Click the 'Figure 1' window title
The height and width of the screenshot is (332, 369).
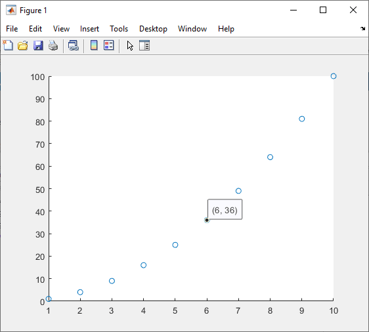[33, 10]
